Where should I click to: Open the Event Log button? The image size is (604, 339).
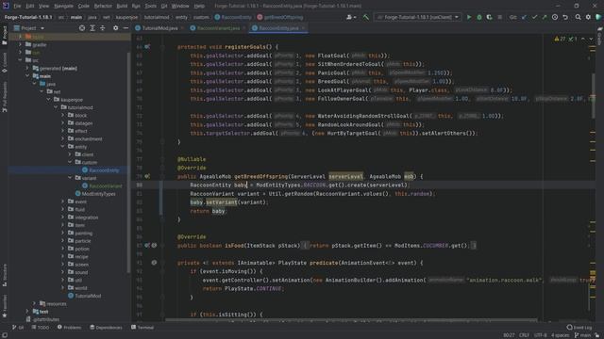pyautogui.click(x=579, y=328)
